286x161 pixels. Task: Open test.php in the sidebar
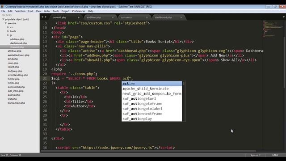click(x=12, y=99)
